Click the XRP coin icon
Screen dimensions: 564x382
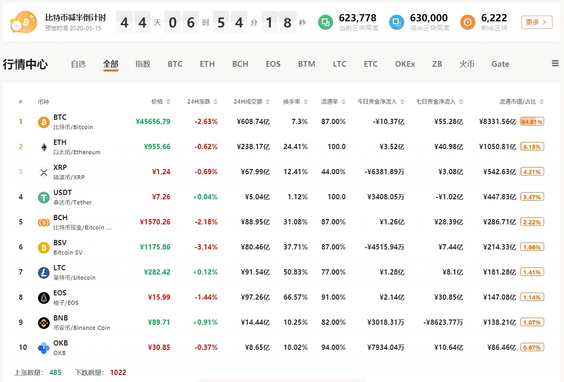44,172
